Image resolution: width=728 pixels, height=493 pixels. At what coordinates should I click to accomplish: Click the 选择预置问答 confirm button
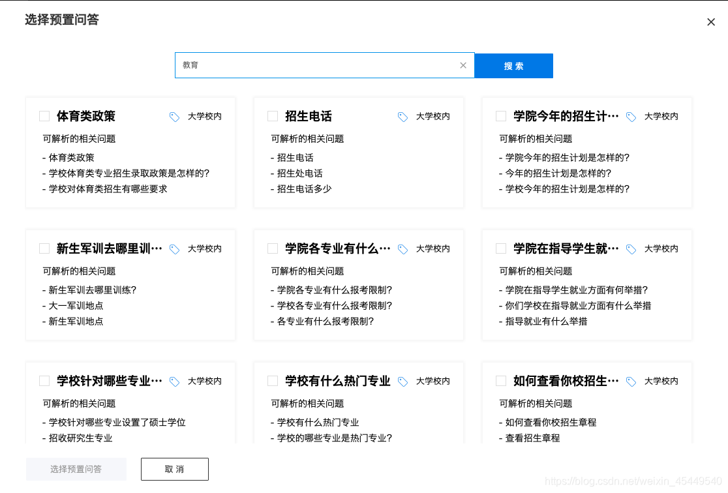76,470
